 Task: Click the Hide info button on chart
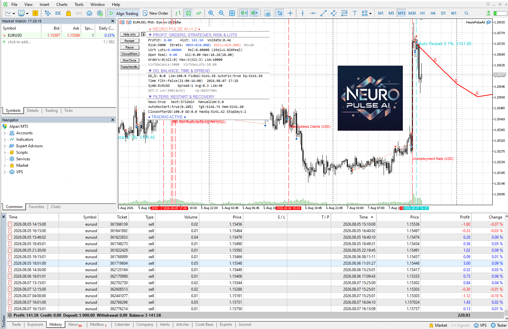coord(130,34)
